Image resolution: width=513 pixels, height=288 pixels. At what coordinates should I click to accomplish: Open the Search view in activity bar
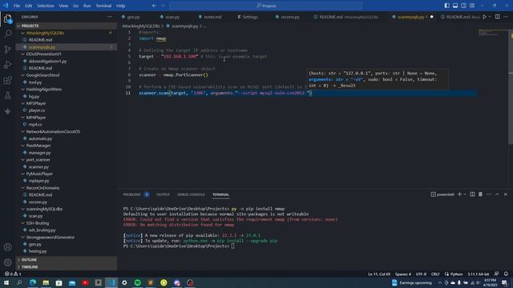(x=7, y=34)
